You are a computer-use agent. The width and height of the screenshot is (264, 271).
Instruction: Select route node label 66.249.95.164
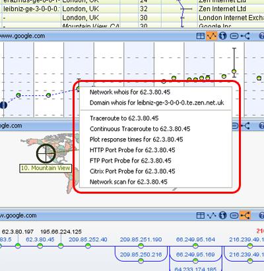tap(195, 239)
